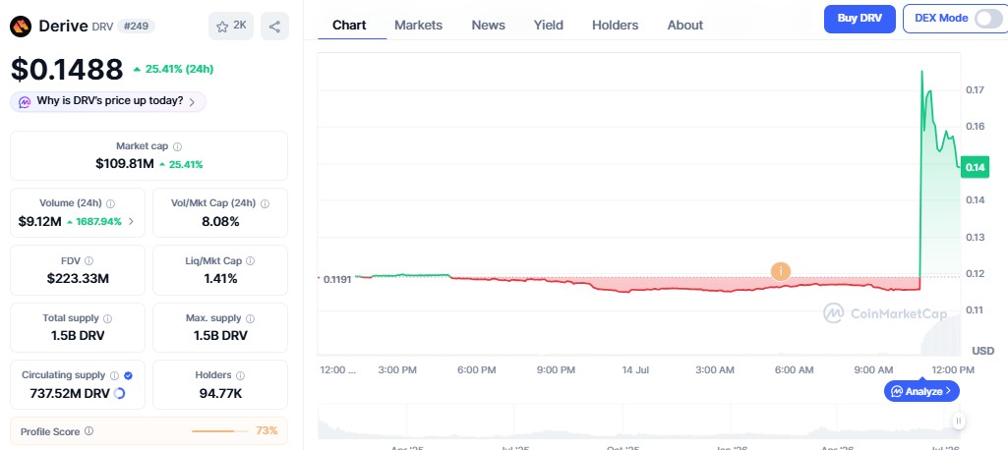Add Derive to watchlist with star button
The height and width of the screenshot is (450, 1008).
click(x=231, y=27)
